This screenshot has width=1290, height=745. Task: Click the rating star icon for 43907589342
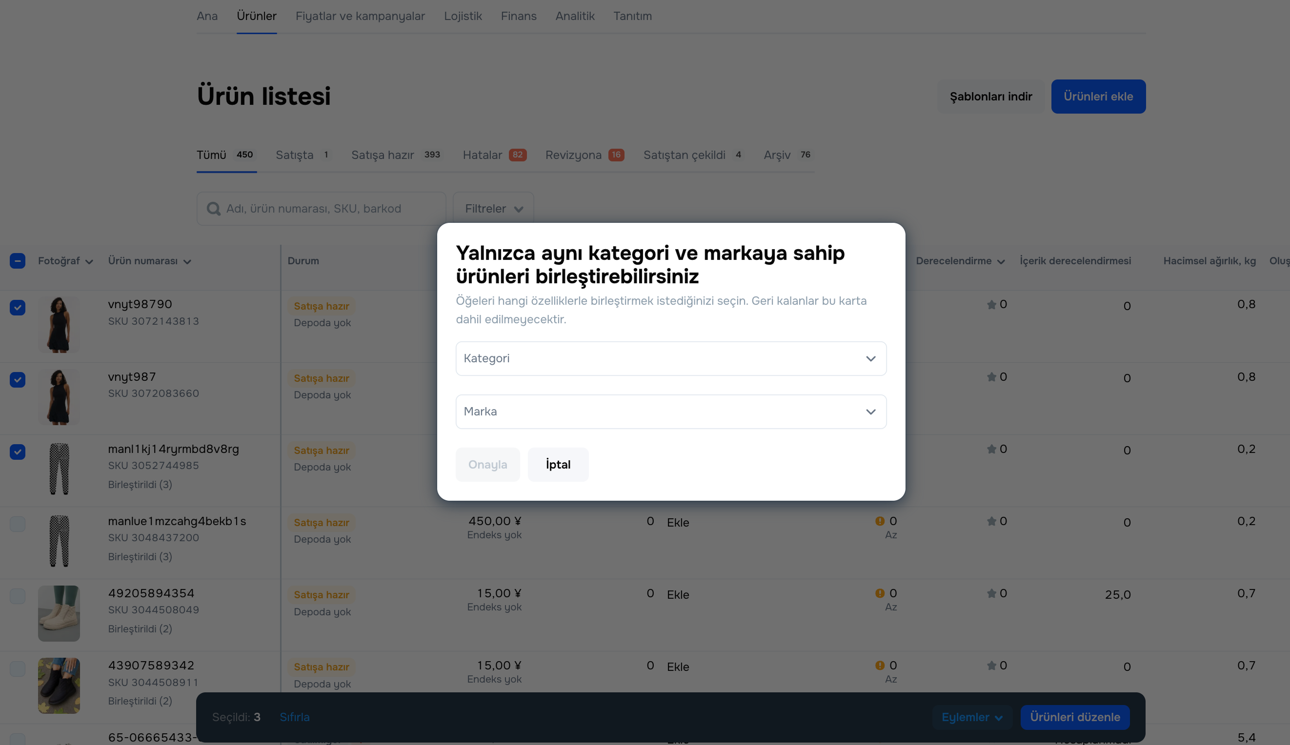(991, 666)
